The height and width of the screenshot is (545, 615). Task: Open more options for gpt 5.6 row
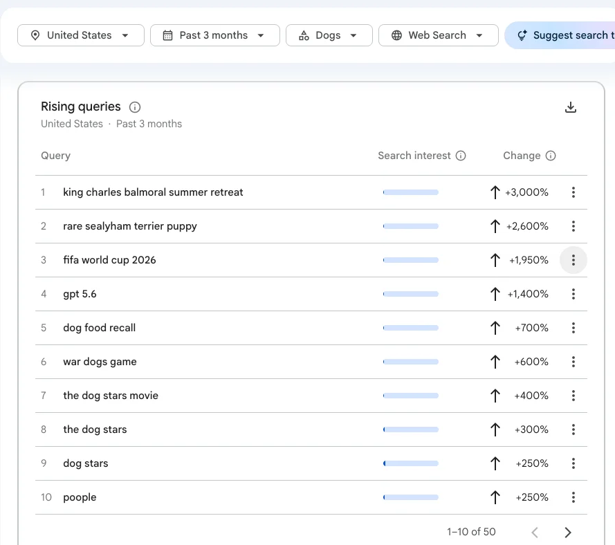573,294
